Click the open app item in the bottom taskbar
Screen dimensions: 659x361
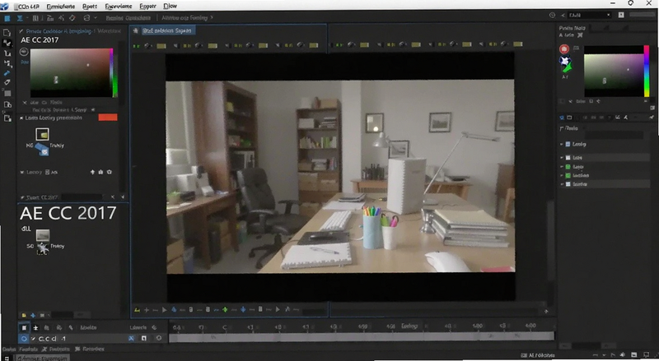point(43,358)
